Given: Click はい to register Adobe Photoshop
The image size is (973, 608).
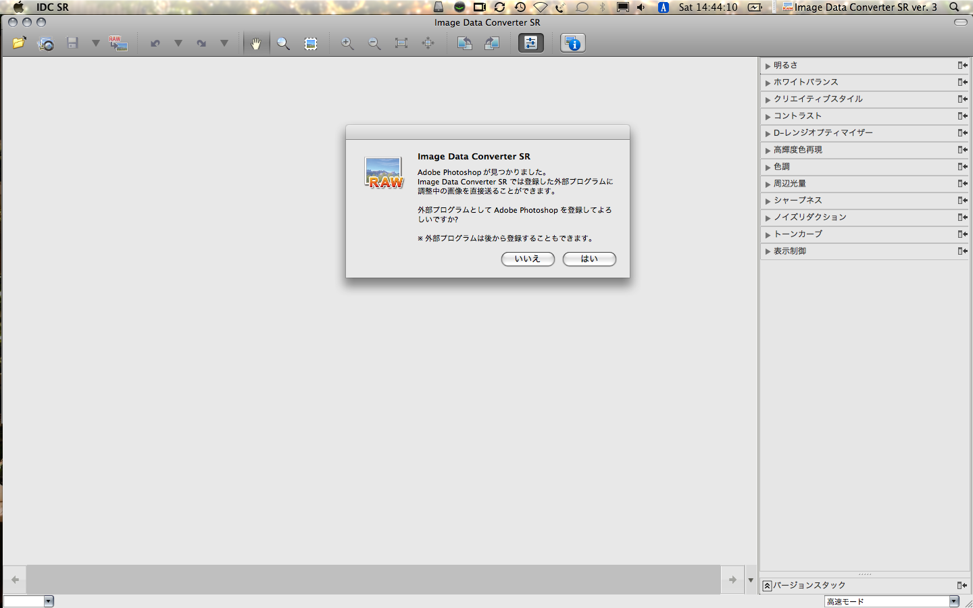Looking at the screenshot, I should (x=589, y=259).
